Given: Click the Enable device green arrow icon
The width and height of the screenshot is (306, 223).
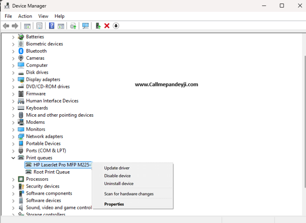Looking at the screenshot, I should click(98, 26).
